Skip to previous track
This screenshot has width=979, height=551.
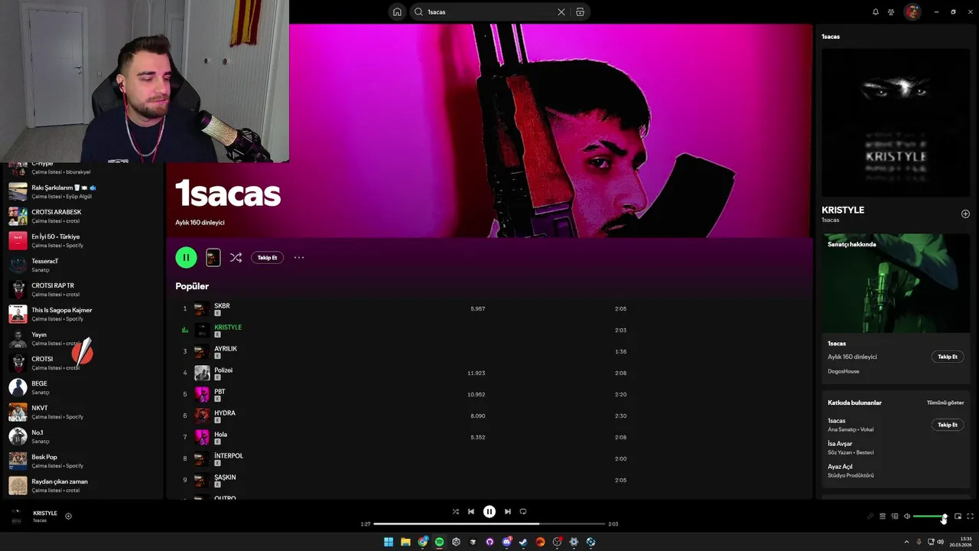coord(471,511)
